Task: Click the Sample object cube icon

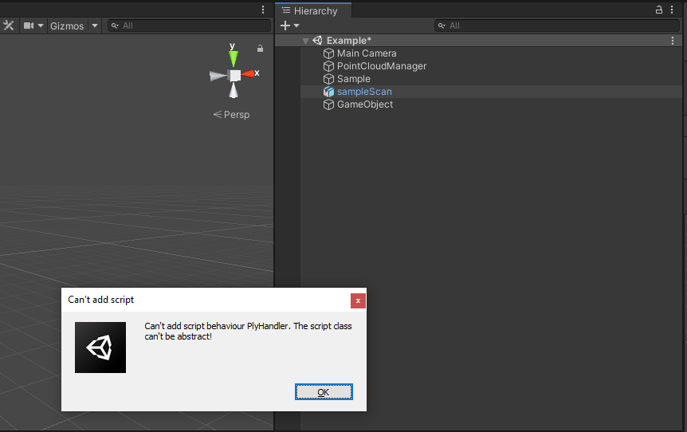Action: pos(328,79)
